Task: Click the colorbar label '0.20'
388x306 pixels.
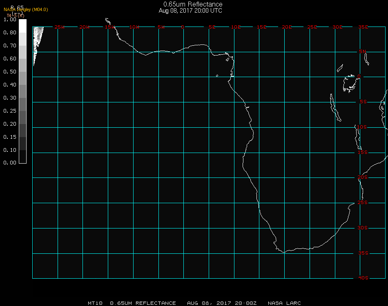Action: [10, 124]
